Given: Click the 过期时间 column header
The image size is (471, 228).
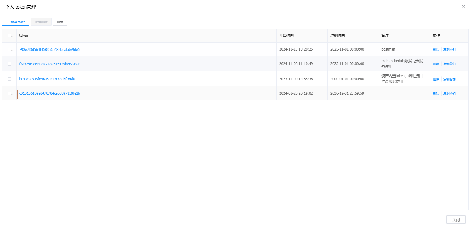Looking at the screenshot, I should click(x=338, y=36).
